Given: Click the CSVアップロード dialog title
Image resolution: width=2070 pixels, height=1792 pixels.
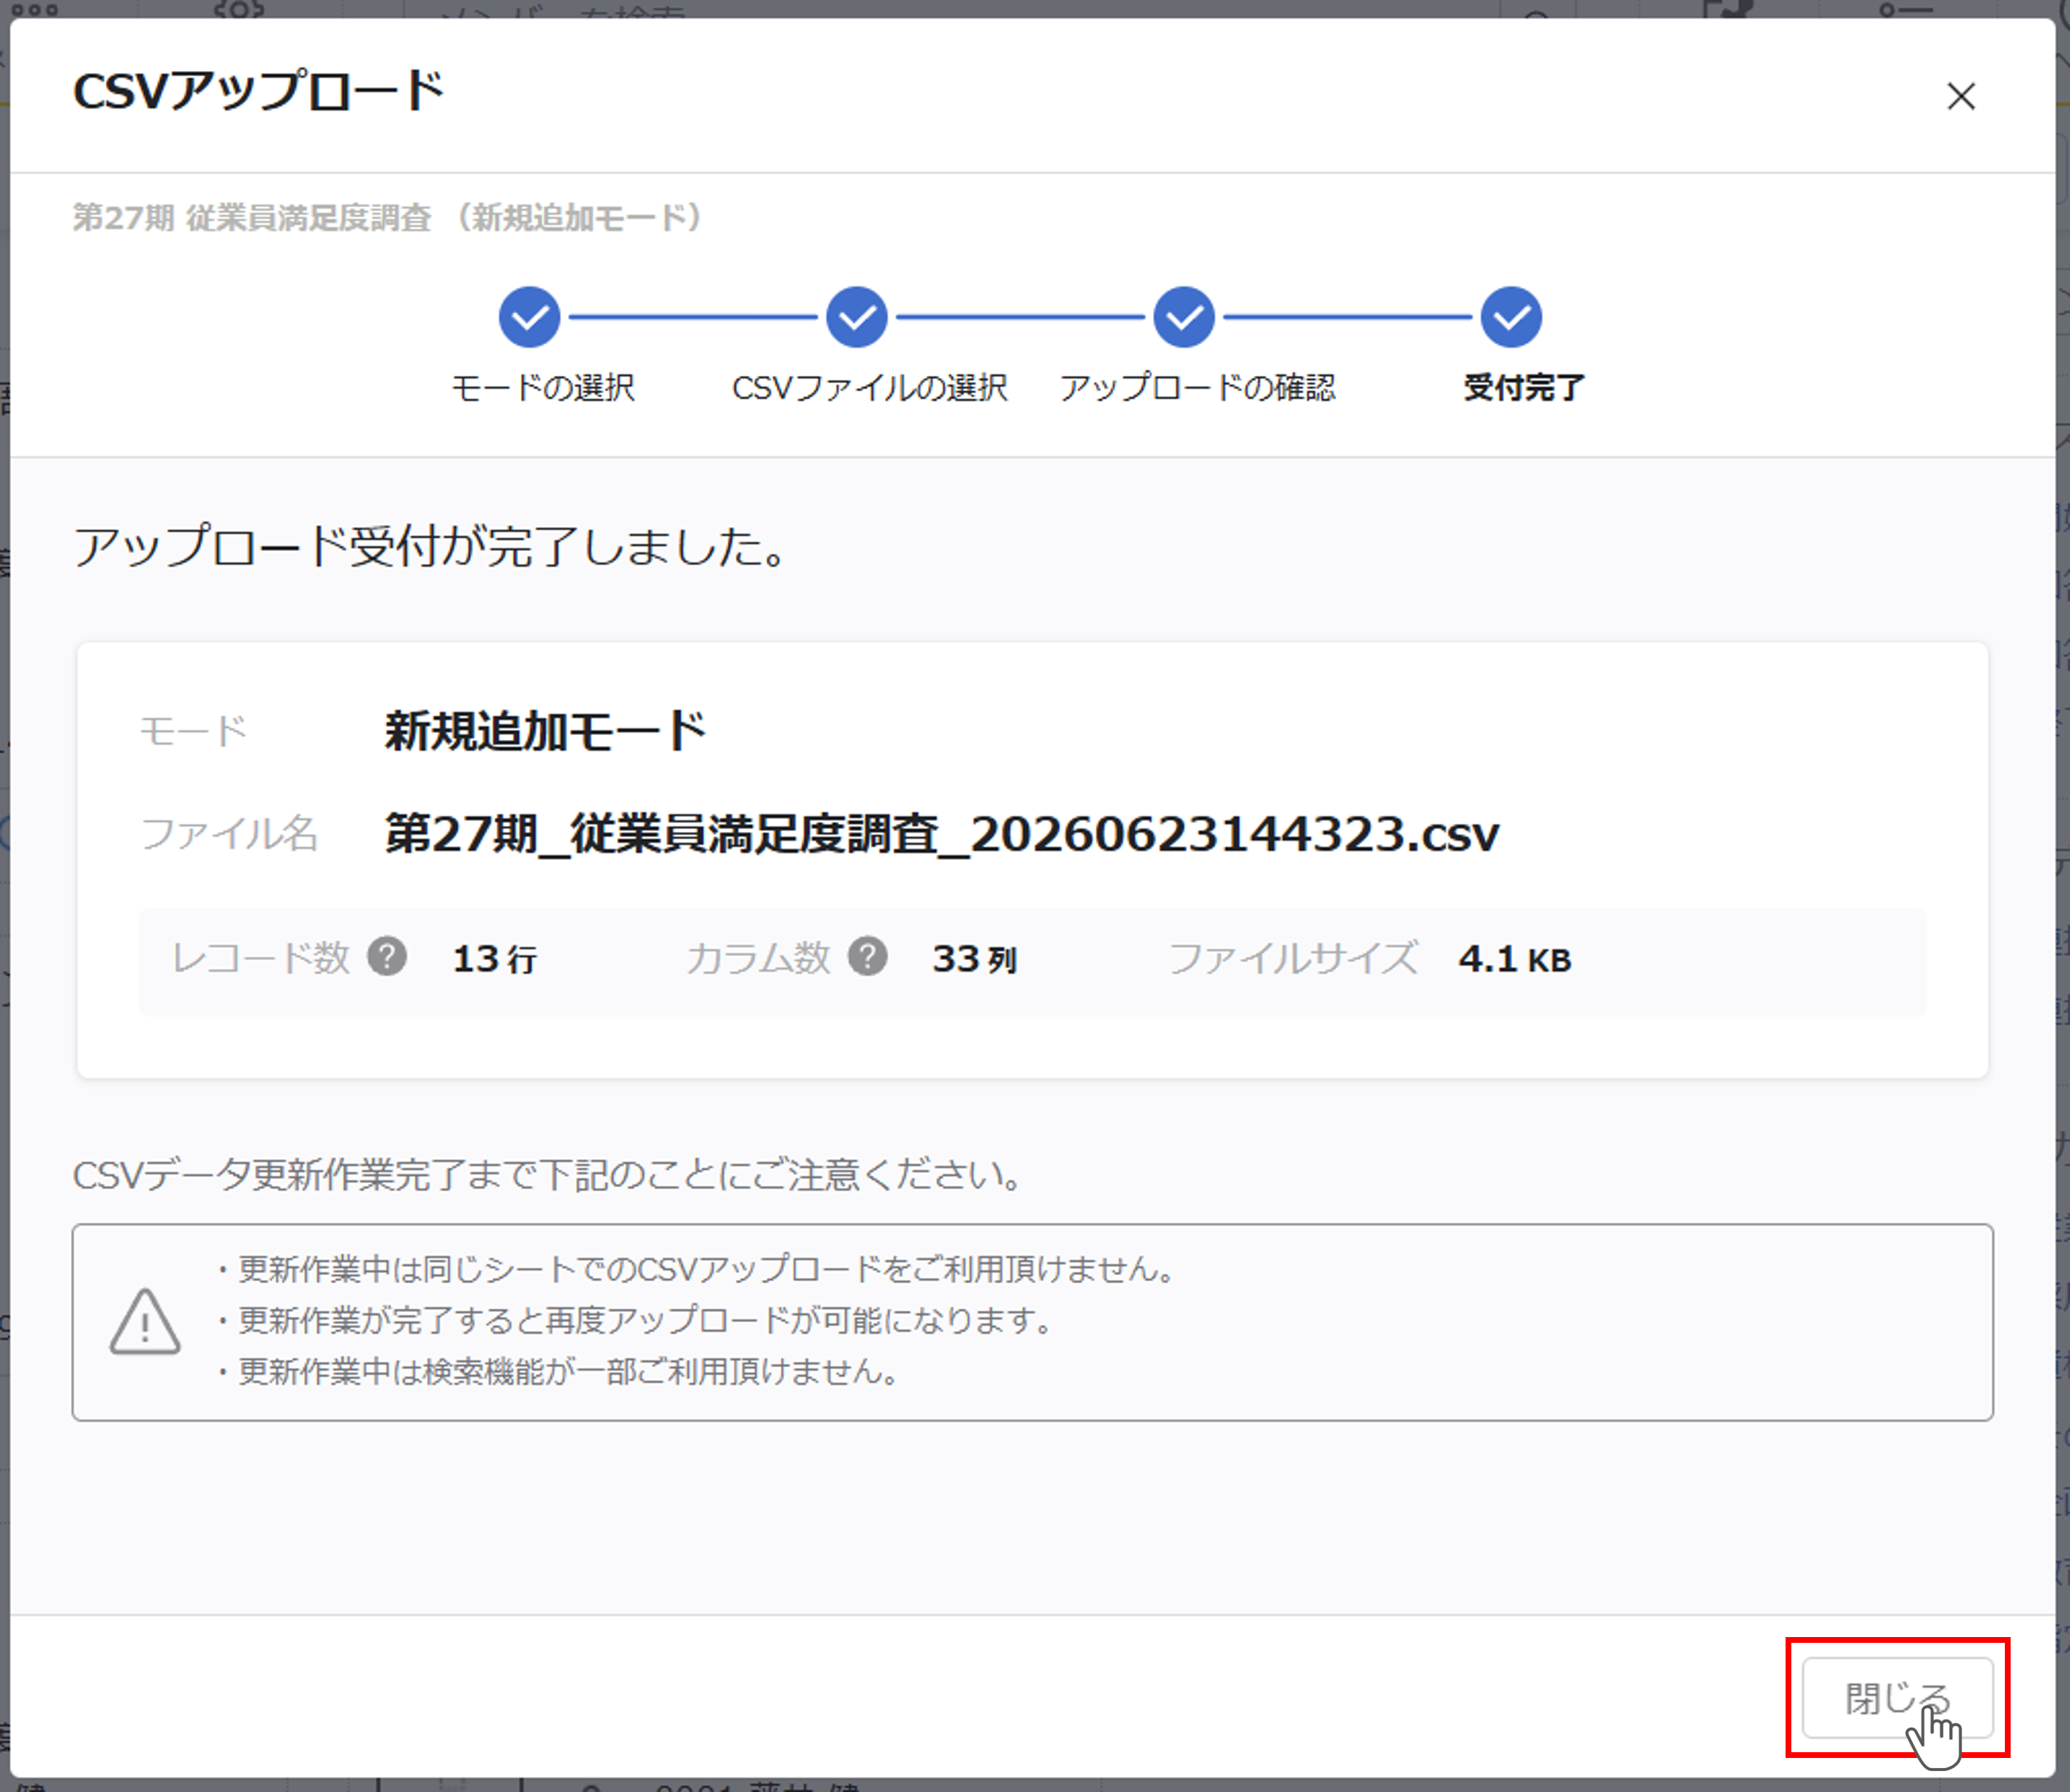Looking at the screenshot, I should (258, 91).
